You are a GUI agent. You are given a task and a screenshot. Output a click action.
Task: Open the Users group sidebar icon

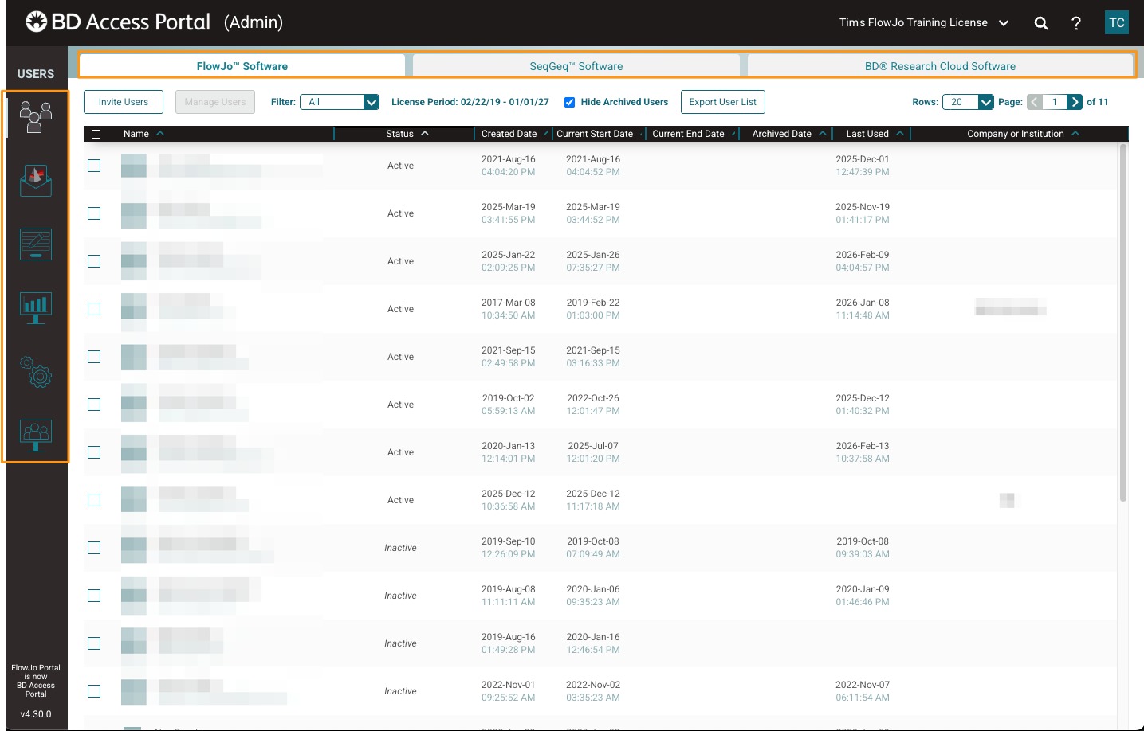36,117
